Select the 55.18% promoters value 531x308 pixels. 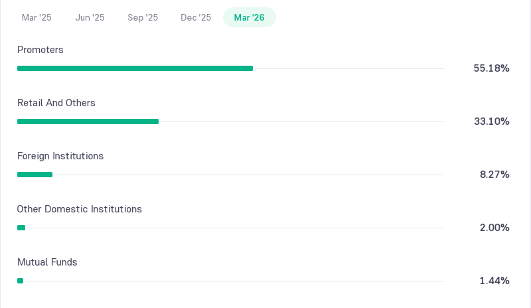pyautogui.click(x=491, y=68)
